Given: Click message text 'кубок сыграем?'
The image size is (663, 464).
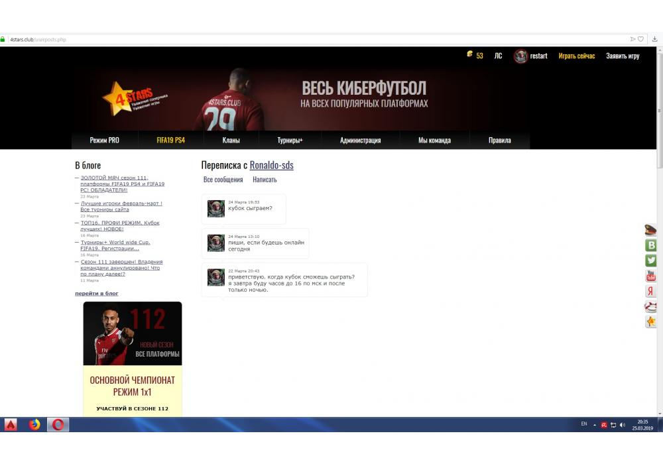Looking at the screenshot, I should [x=251, y=208].
